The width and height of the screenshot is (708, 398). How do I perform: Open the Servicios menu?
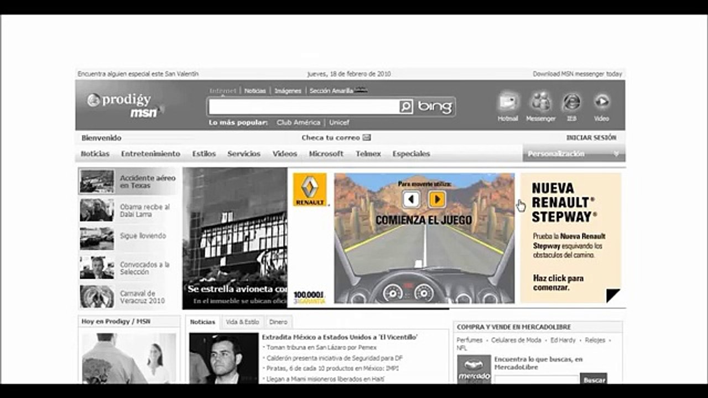tap(244, 154)
